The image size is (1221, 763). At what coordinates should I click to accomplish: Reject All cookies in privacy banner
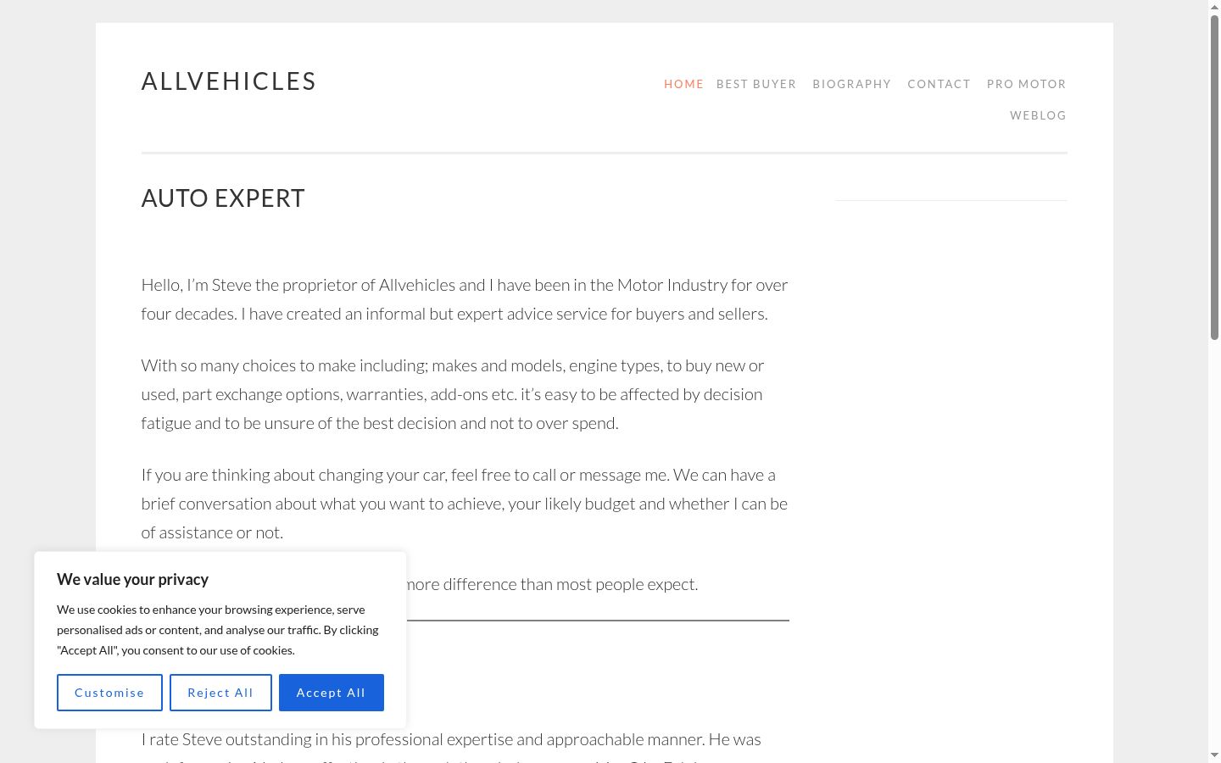[x=220, y=693]
